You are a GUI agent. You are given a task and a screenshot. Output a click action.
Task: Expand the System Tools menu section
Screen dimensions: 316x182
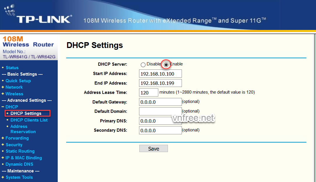tap(19, 177)
